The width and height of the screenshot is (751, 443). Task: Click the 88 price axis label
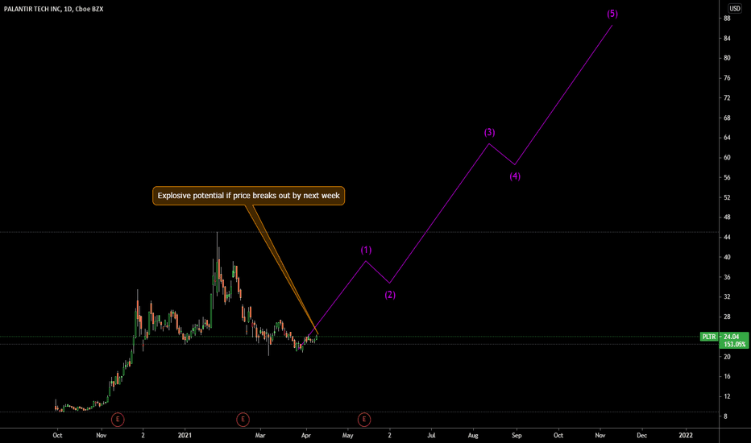[x=727, y=19]
